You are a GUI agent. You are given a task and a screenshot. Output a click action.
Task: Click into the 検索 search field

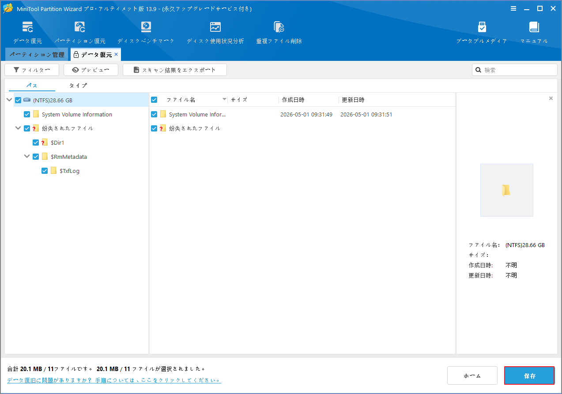[515, 70]
